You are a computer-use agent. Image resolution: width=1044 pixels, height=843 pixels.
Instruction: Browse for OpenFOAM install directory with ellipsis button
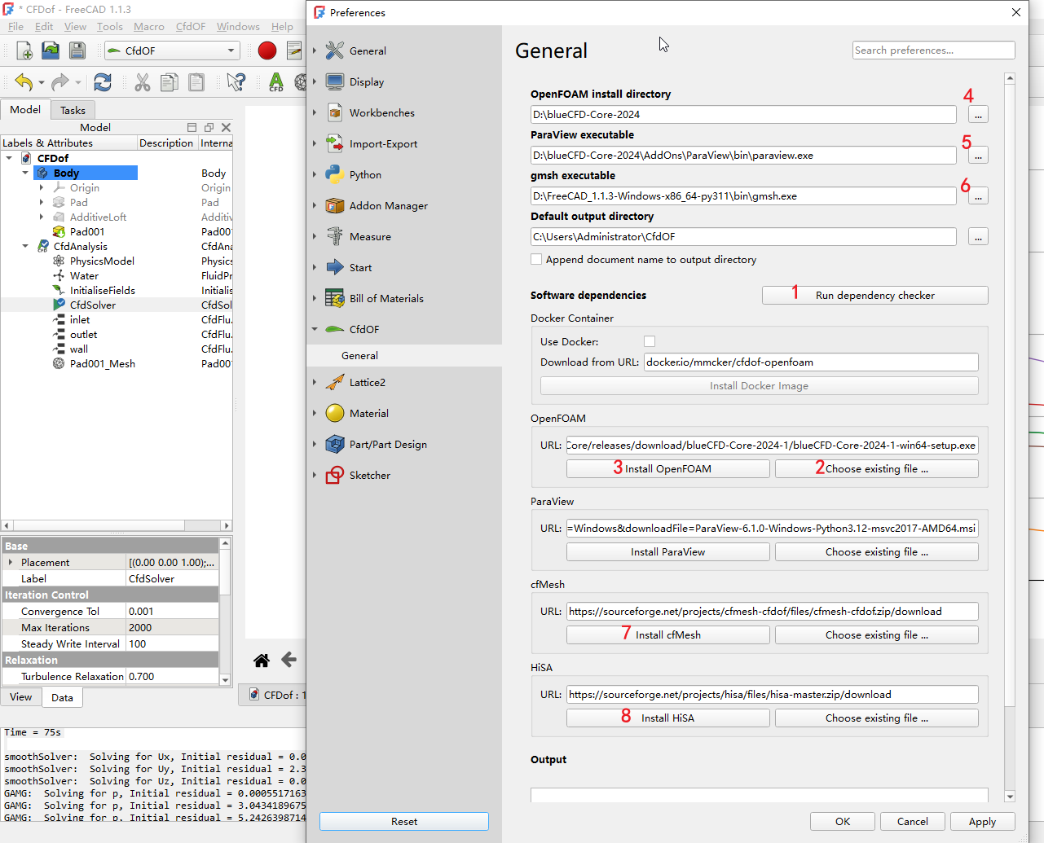978,114
